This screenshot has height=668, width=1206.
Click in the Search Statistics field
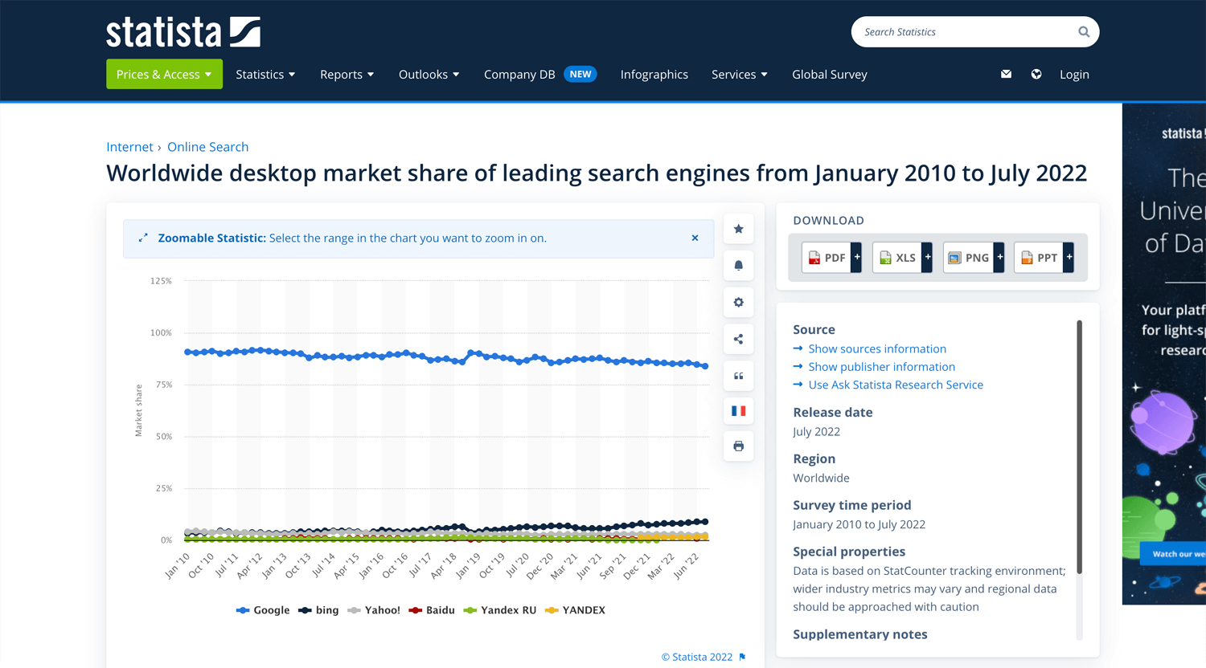coord(965,32)
